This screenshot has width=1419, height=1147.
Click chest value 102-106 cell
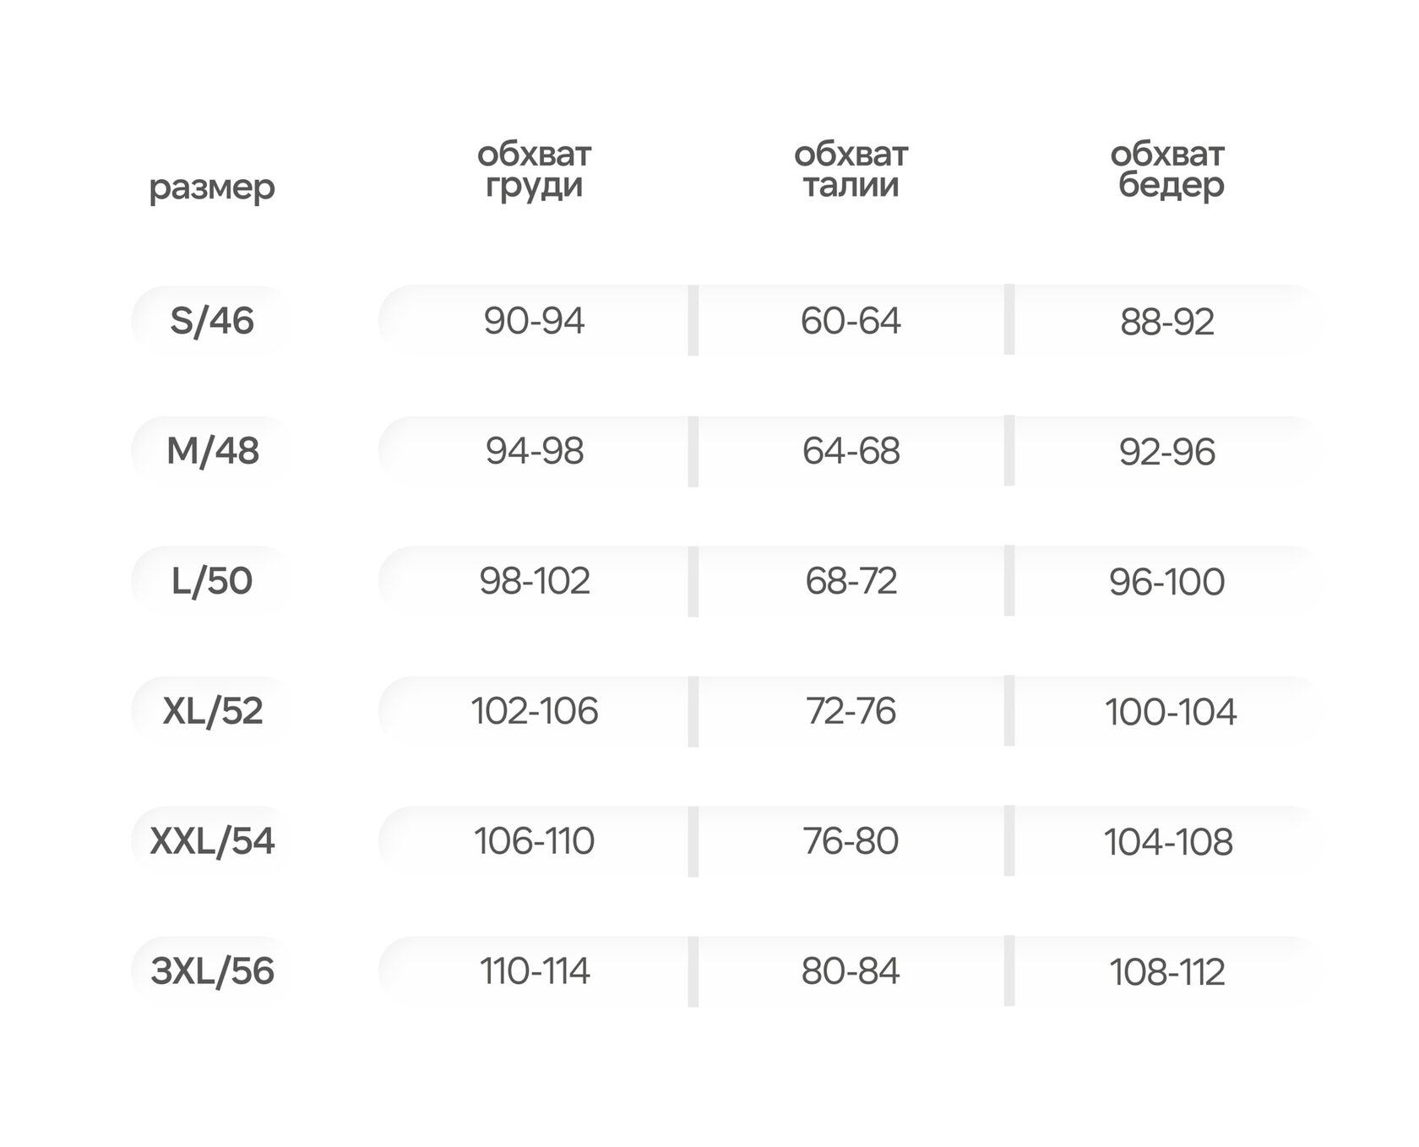click(534, 711)
